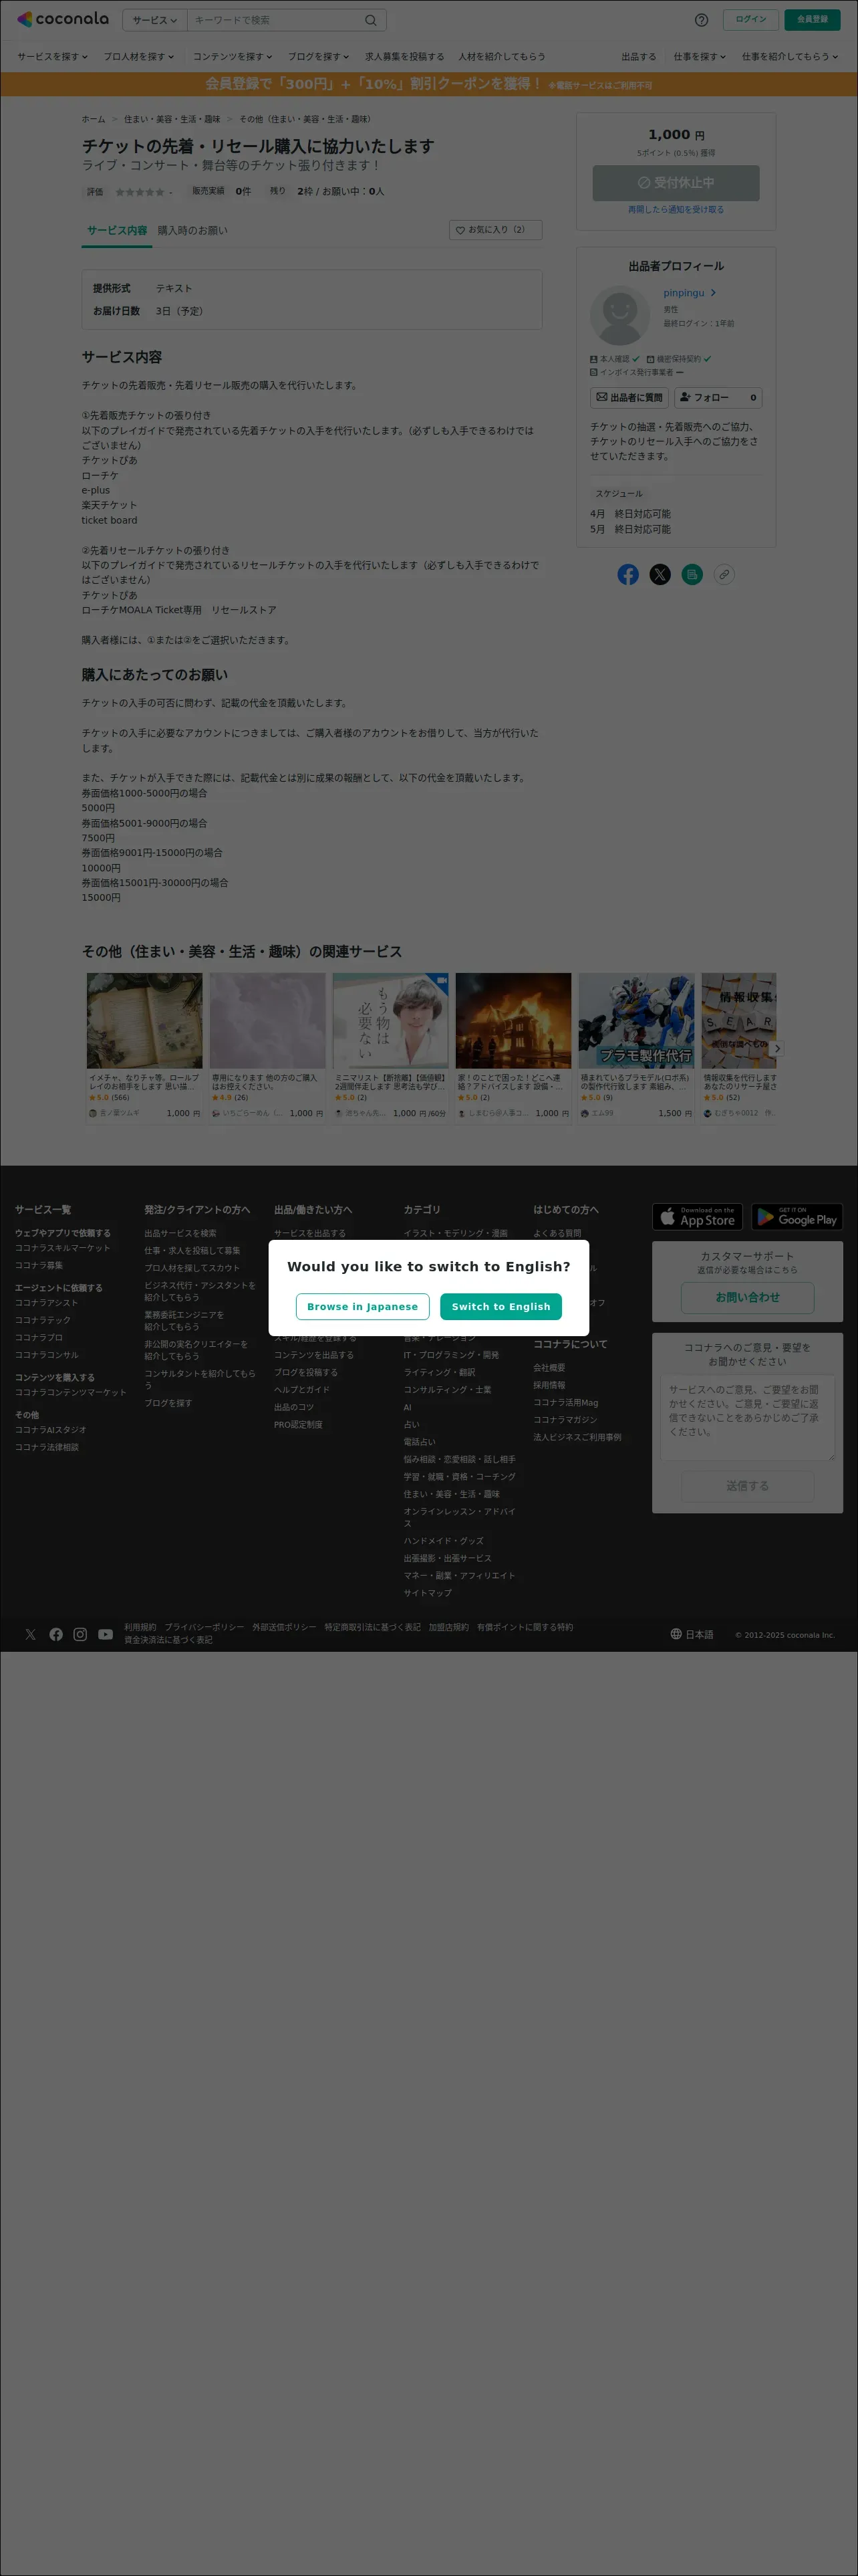Click the 会員登録 button
Screen dimensions: 858x2576
point(812,19)
